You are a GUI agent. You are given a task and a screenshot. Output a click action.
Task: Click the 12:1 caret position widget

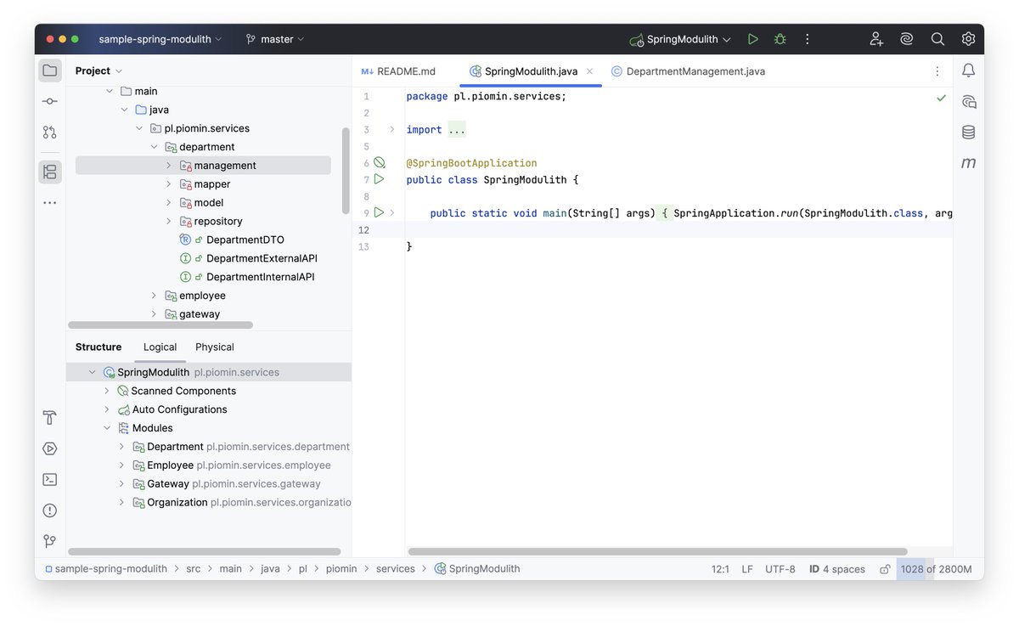coord(720,569)
